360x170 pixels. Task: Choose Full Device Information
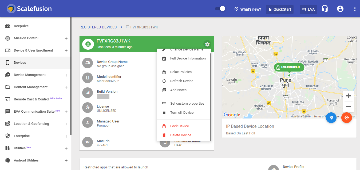tap(184, 58)
